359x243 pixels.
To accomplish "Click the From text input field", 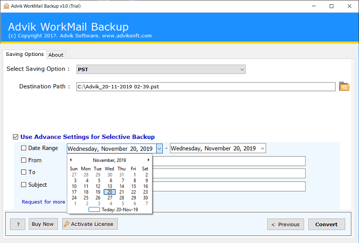I will [x=229, y=161].
